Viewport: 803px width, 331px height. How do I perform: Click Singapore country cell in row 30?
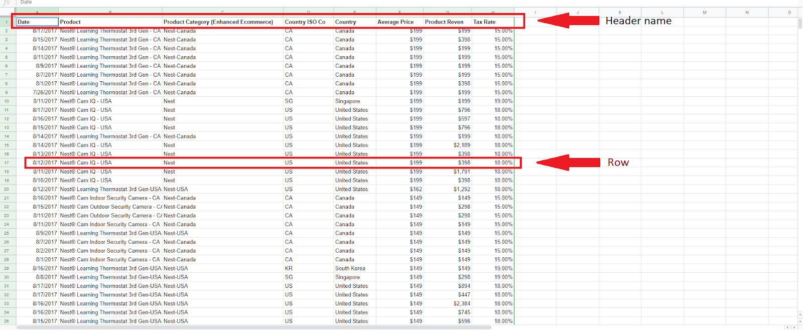tap(354, 277)
